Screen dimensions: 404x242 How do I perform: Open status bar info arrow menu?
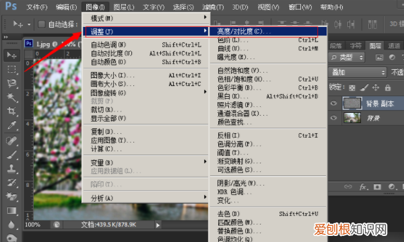click(158, 225)
